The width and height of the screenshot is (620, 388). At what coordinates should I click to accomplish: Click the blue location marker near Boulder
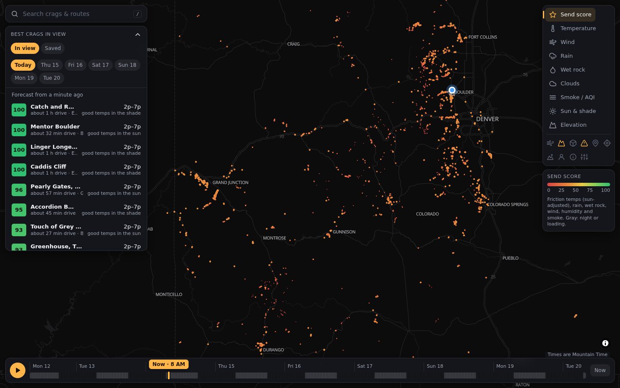(452, 90)
